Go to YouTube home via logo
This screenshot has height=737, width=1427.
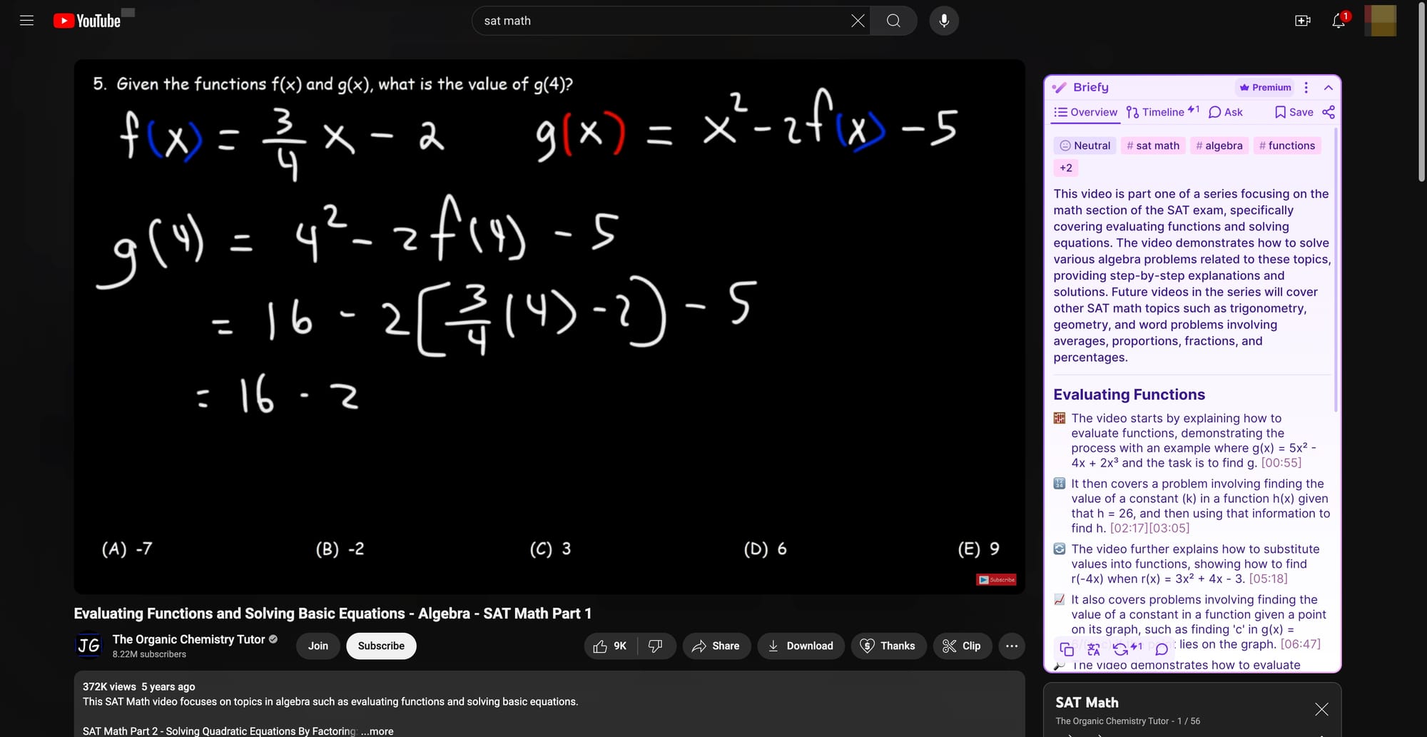[87, 21]
